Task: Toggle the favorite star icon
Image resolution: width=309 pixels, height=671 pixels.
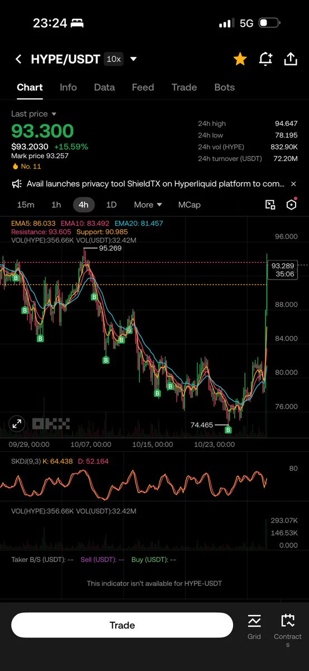Action: tap(240, 59)
